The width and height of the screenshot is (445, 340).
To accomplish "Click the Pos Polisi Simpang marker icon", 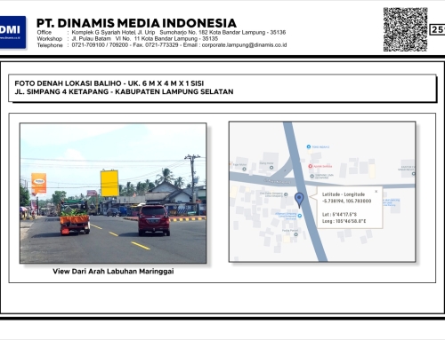I will 286,194.
